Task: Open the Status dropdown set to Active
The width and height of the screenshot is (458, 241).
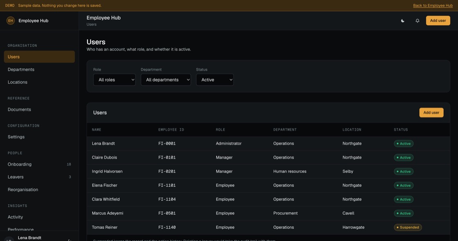Action: [x=215, y=80]
